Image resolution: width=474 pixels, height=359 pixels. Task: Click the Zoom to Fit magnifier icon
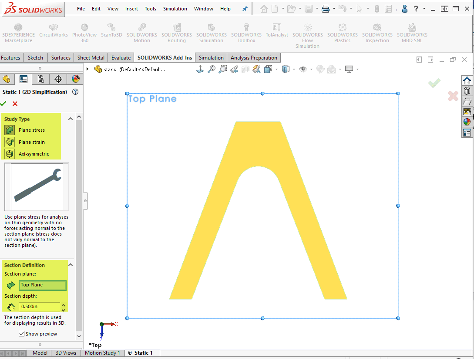click(212, 69)
